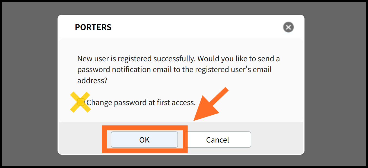
Task: Click the gray footer bar right of Cancel
Action: pos(277,140)
